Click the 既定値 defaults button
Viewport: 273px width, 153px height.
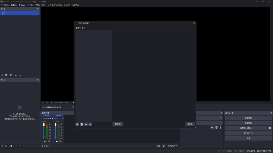coord(118,124)
